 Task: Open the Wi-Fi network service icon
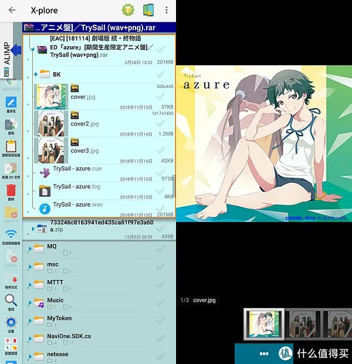point(11,236)
